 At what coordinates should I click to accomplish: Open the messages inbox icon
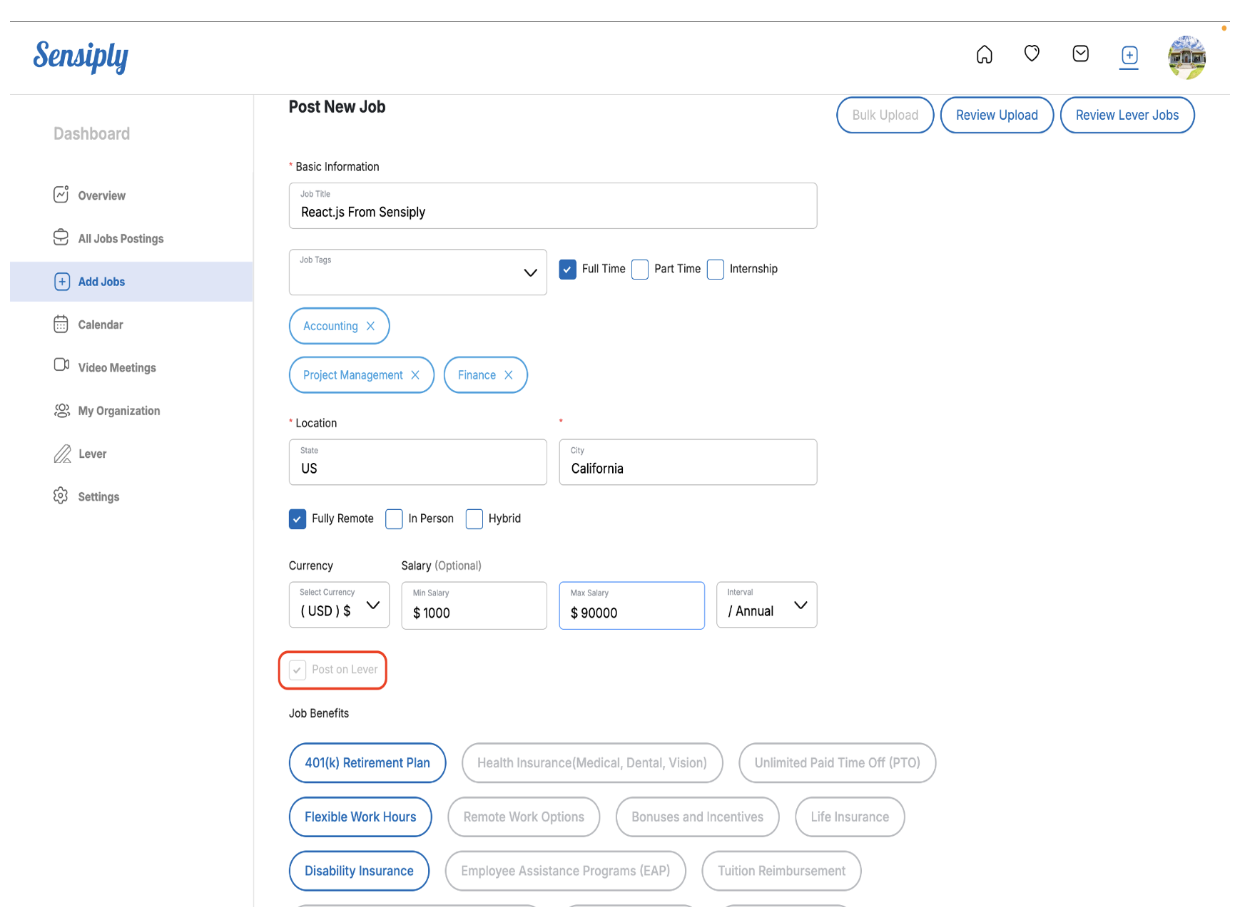point(1080,53)
